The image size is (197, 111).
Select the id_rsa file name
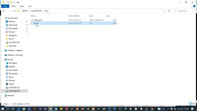[x=36, y=23]
